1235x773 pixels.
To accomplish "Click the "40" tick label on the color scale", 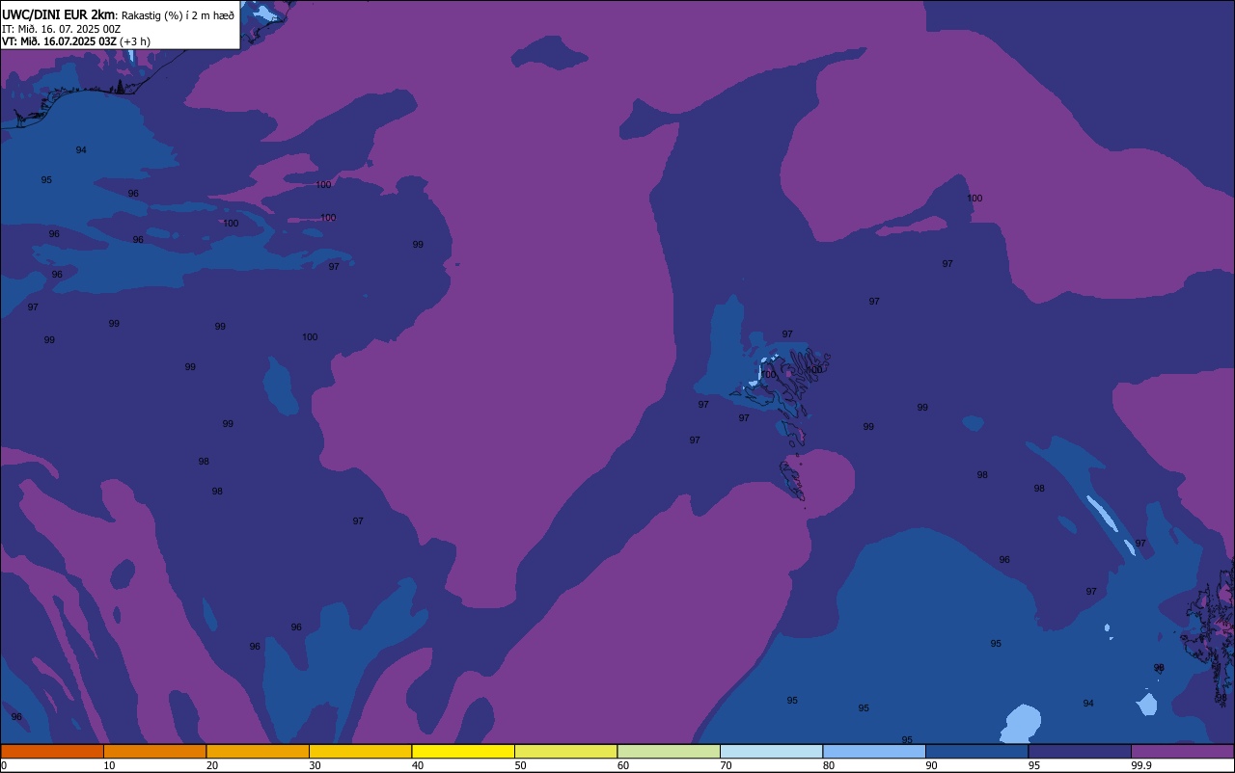I will [418, 765].
